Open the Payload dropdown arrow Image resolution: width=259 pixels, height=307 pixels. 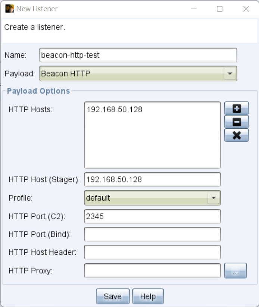click(x=230, y=73)
